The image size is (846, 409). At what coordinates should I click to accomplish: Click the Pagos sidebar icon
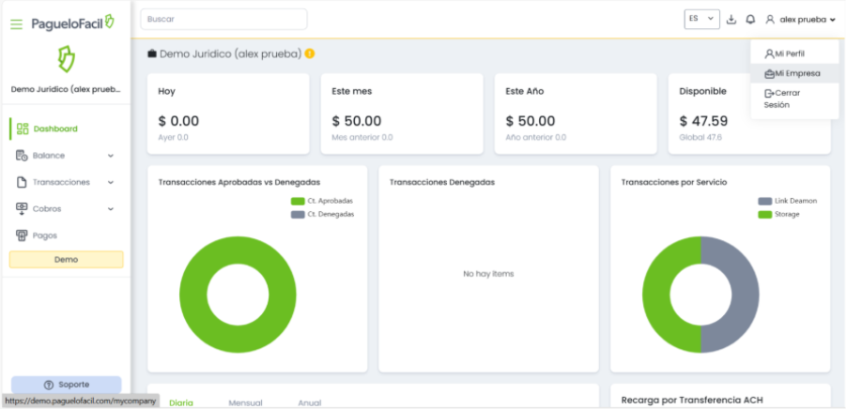click(23, 235)
